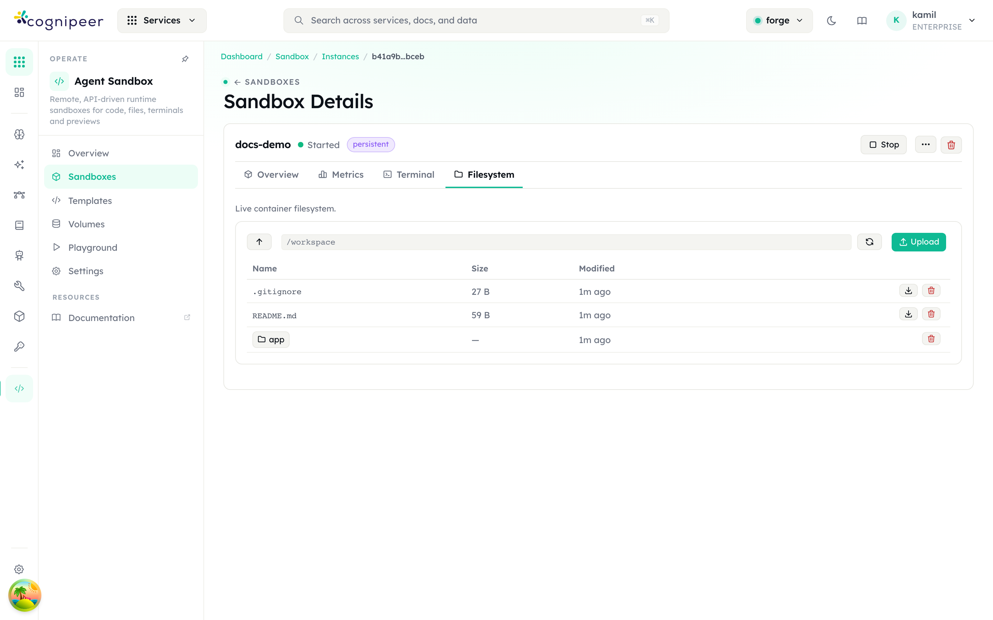The height and width of the screenshot is (620, 993).
Task: Select the Filesystem tab
Action: 484,175
